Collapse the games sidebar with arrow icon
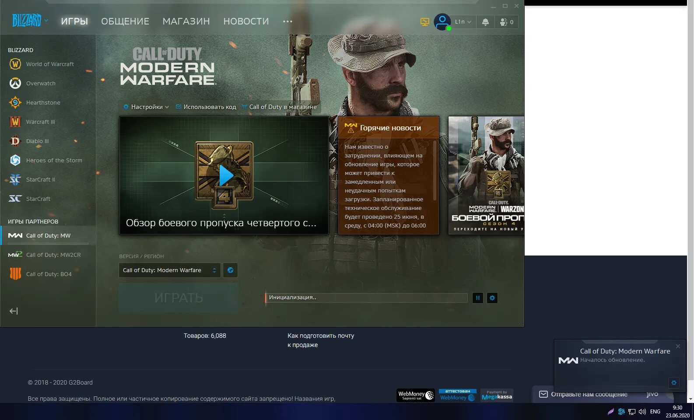This screenshot has width=694, height=420. tap(14, 311)
